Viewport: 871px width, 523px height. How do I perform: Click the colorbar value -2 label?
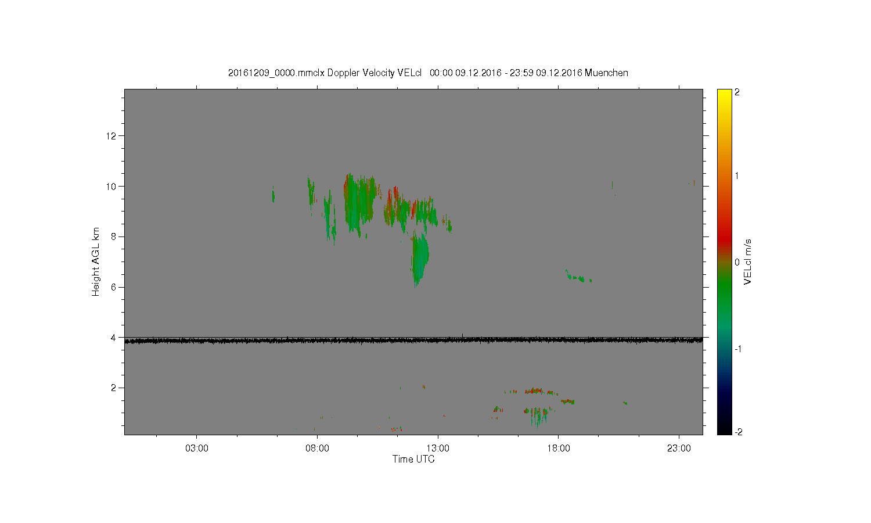(x=738, y=432)
